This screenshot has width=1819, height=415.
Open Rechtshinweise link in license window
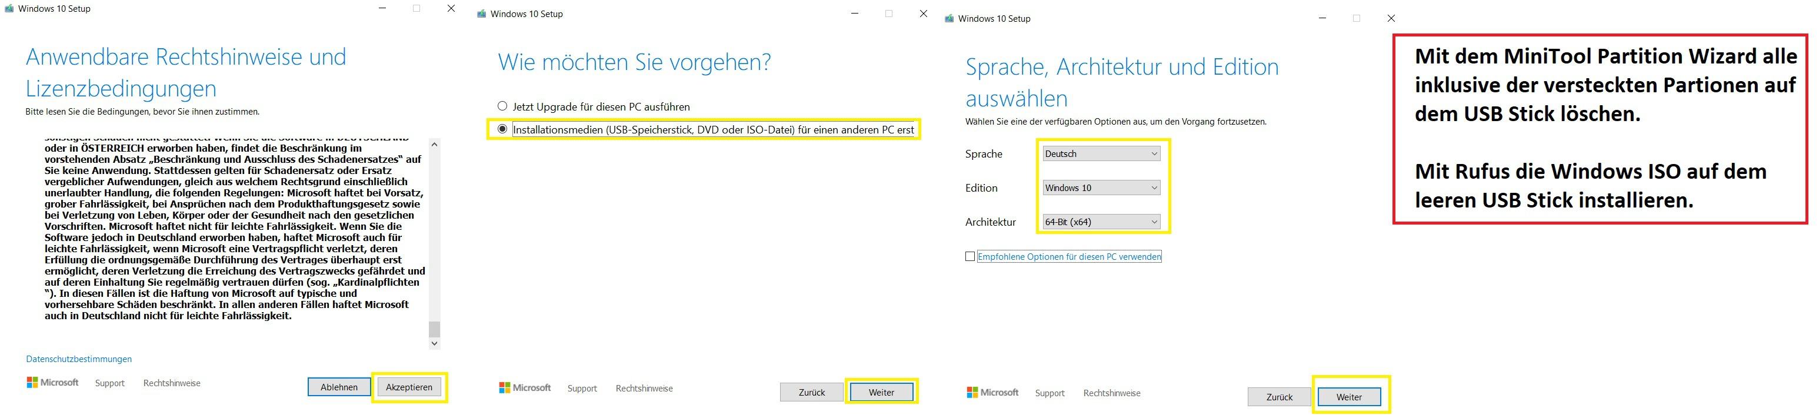click(x=172, y=383)
